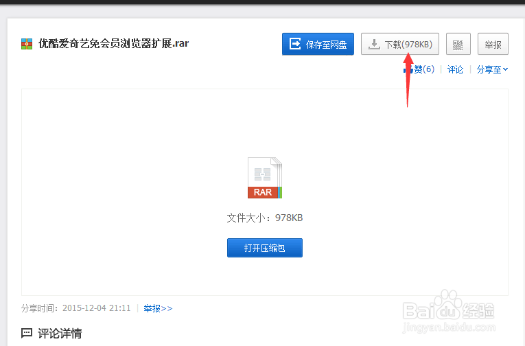Select the file name 优酷爱奇艺免会员浏览器扩展.rar
The height and width of the screenshot is (346, 525).
(x=113, y=43)
